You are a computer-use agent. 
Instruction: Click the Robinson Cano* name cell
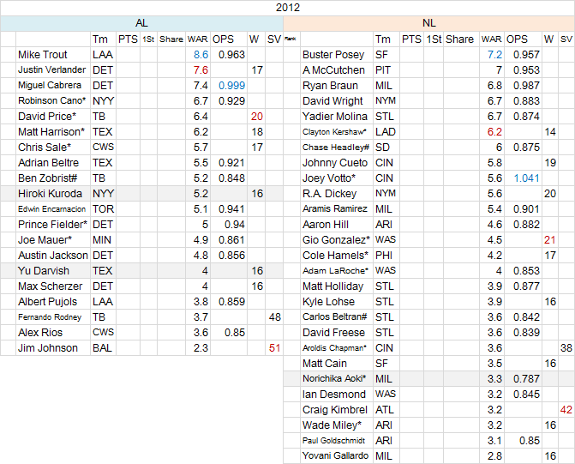point(53,101)
